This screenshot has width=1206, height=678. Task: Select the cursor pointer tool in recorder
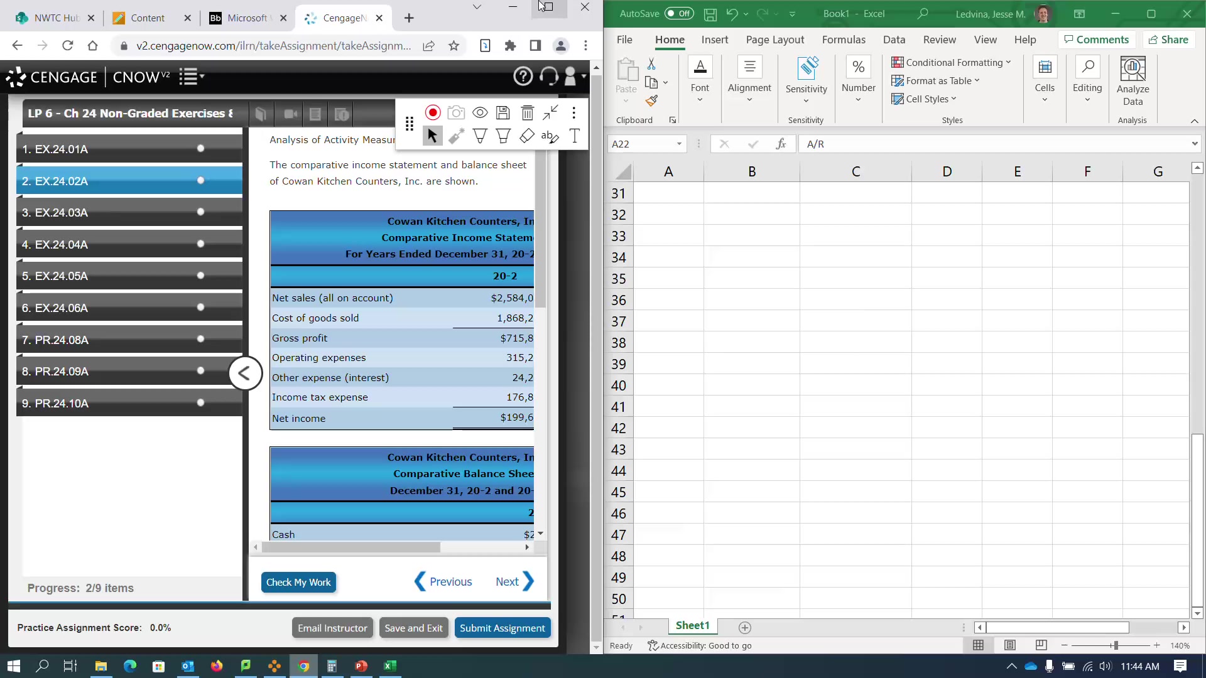click(432, 136)
